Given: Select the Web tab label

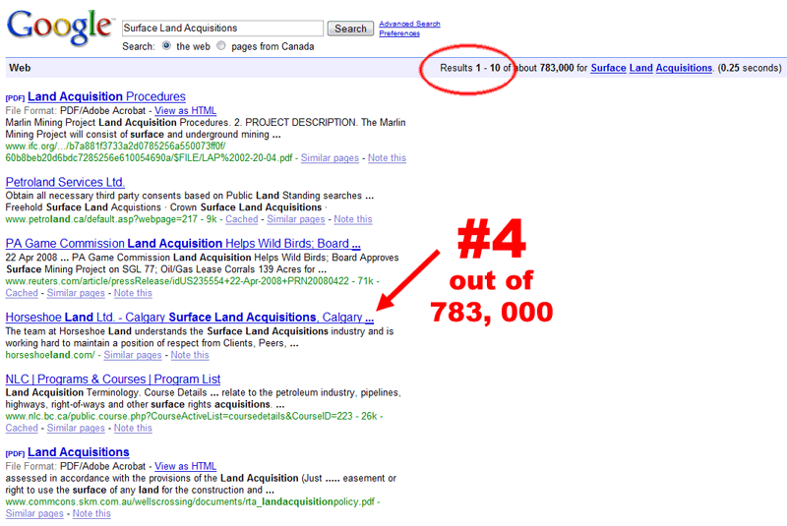Looking at the screenshot, I should (20, 68).
